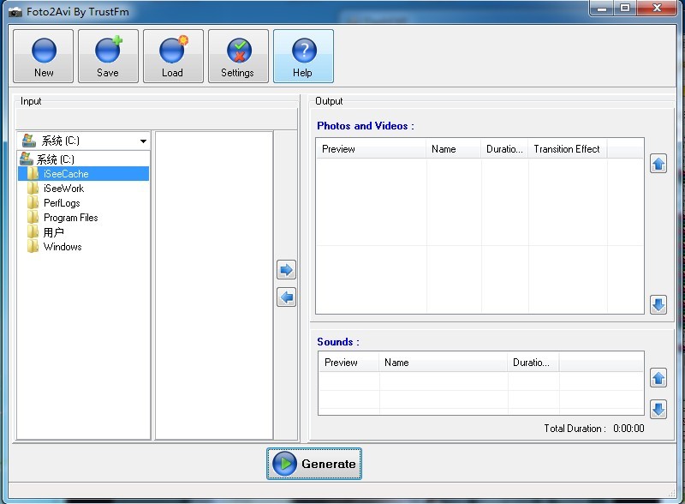
Task: Move photo up in Photos list
Action: (x=658, y=164)
